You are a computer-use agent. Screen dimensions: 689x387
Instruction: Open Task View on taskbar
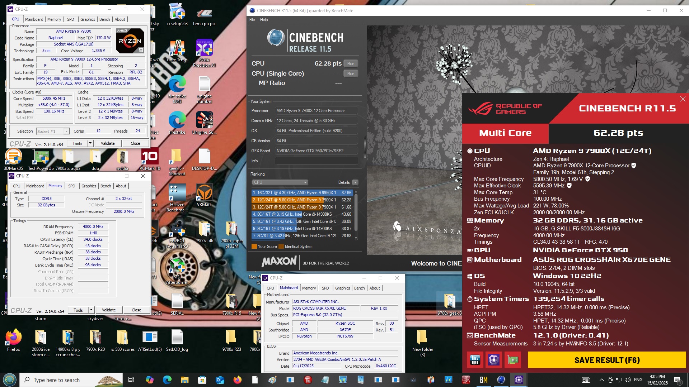(131, 380)
